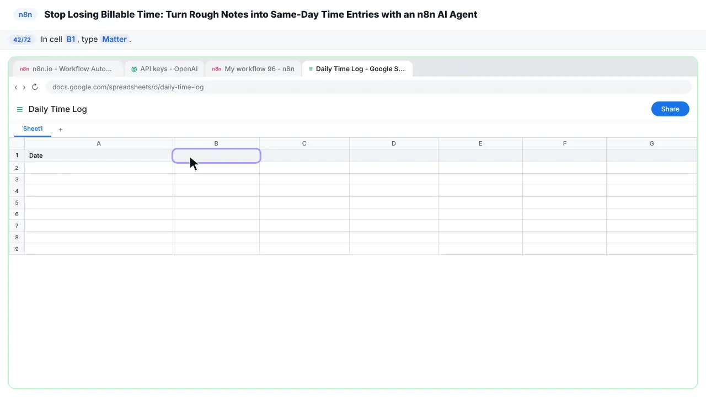This screenshot has width=706, height=397.
Task: Select the Daily Time Log browser tab
Action: click(x=357, y=69)
